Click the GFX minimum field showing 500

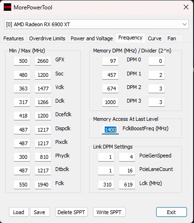(x=22, y=61)
